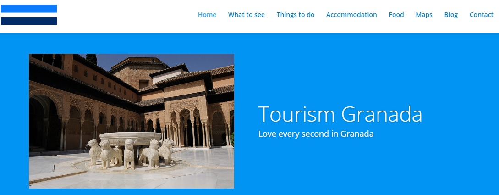Click the Tourism Granada heading
Screen dimensions: 499x195
coord(340,114)
